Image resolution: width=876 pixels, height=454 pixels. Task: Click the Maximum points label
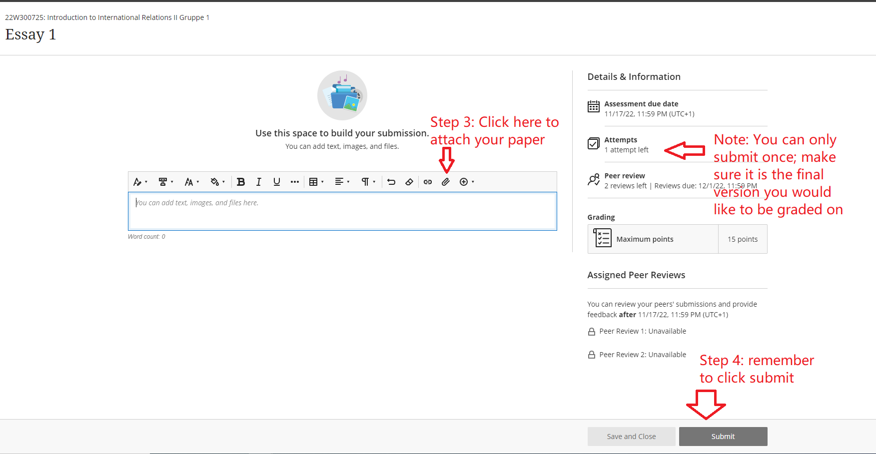click(645, 239)
